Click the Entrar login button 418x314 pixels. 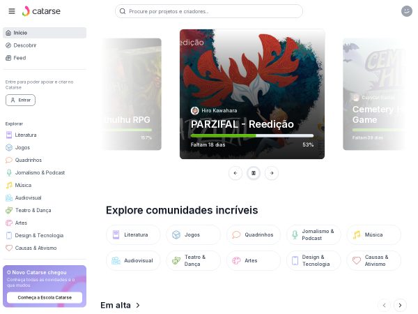pyautogui.click(x=20, y=100)
